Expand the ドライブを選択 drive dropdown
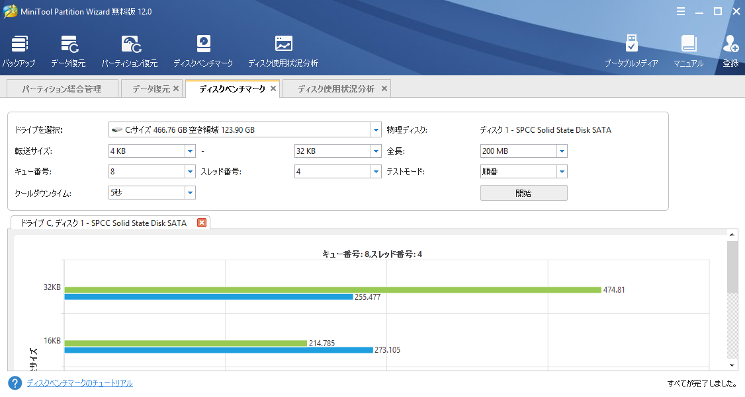745x397 pixels. click(376, 129)
